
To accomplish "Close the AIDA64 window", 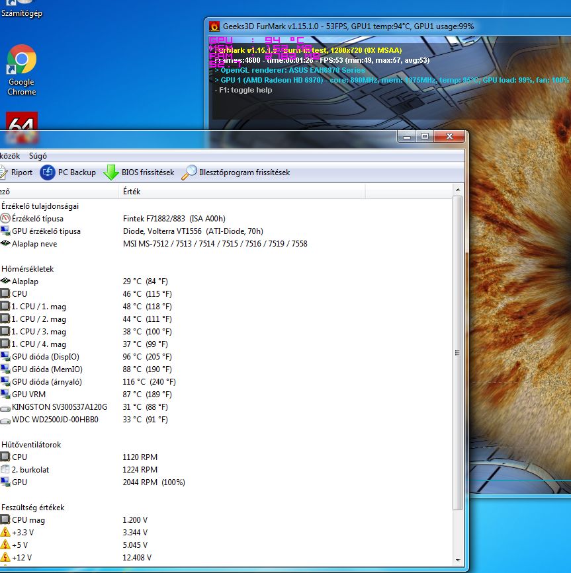I will pyautogui.click(x=449, y=136).
